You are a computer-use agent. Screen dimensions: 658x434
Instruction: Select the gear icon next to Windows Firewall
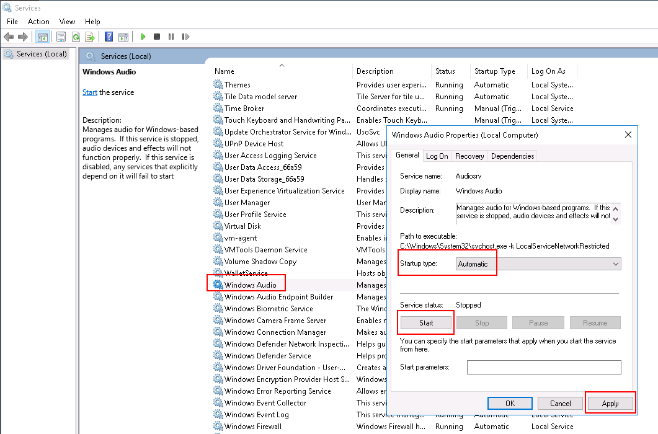pos(218,426)
